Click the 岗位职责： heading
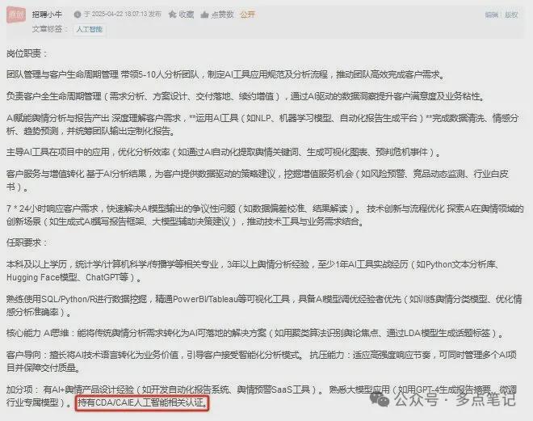This screenshot has width=533, height=421. [x=27, y=53]
